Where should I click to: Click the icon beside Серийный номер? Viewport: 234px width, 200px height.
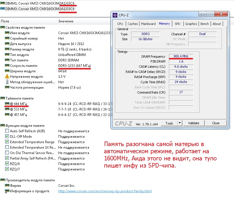[7, 38]
